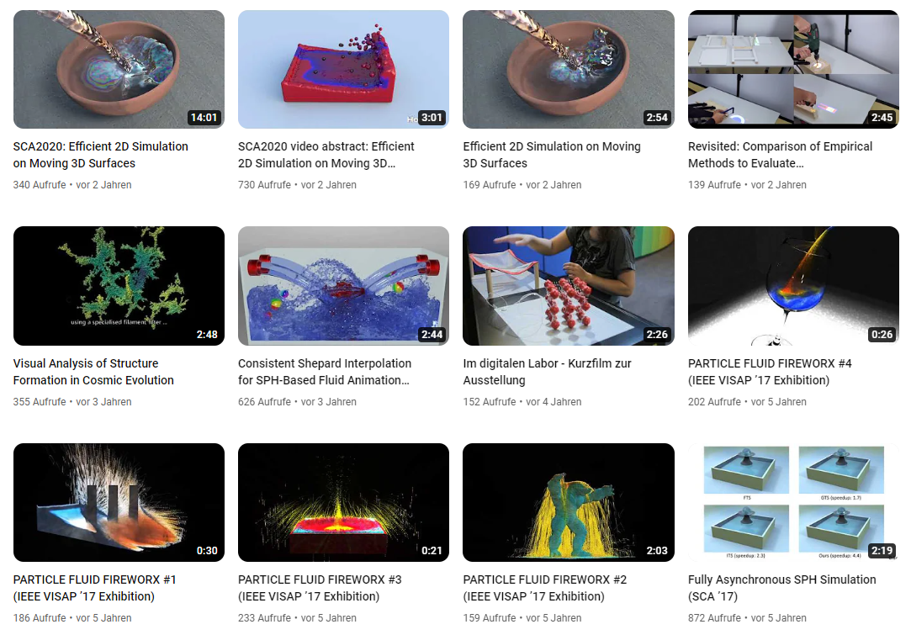The height and width of the screenshot is (635, 911).
Task: Open the Revisited Comparison of Empirical Methods thumbnail
Action: 793,69
